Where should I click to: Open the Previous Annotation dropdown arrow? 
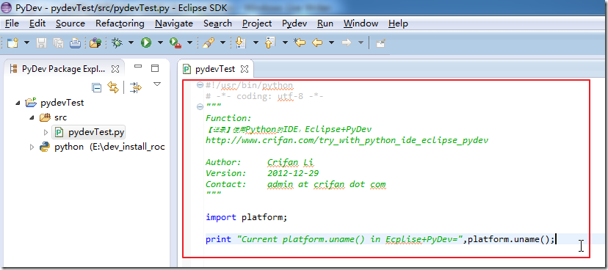[285, 43]
